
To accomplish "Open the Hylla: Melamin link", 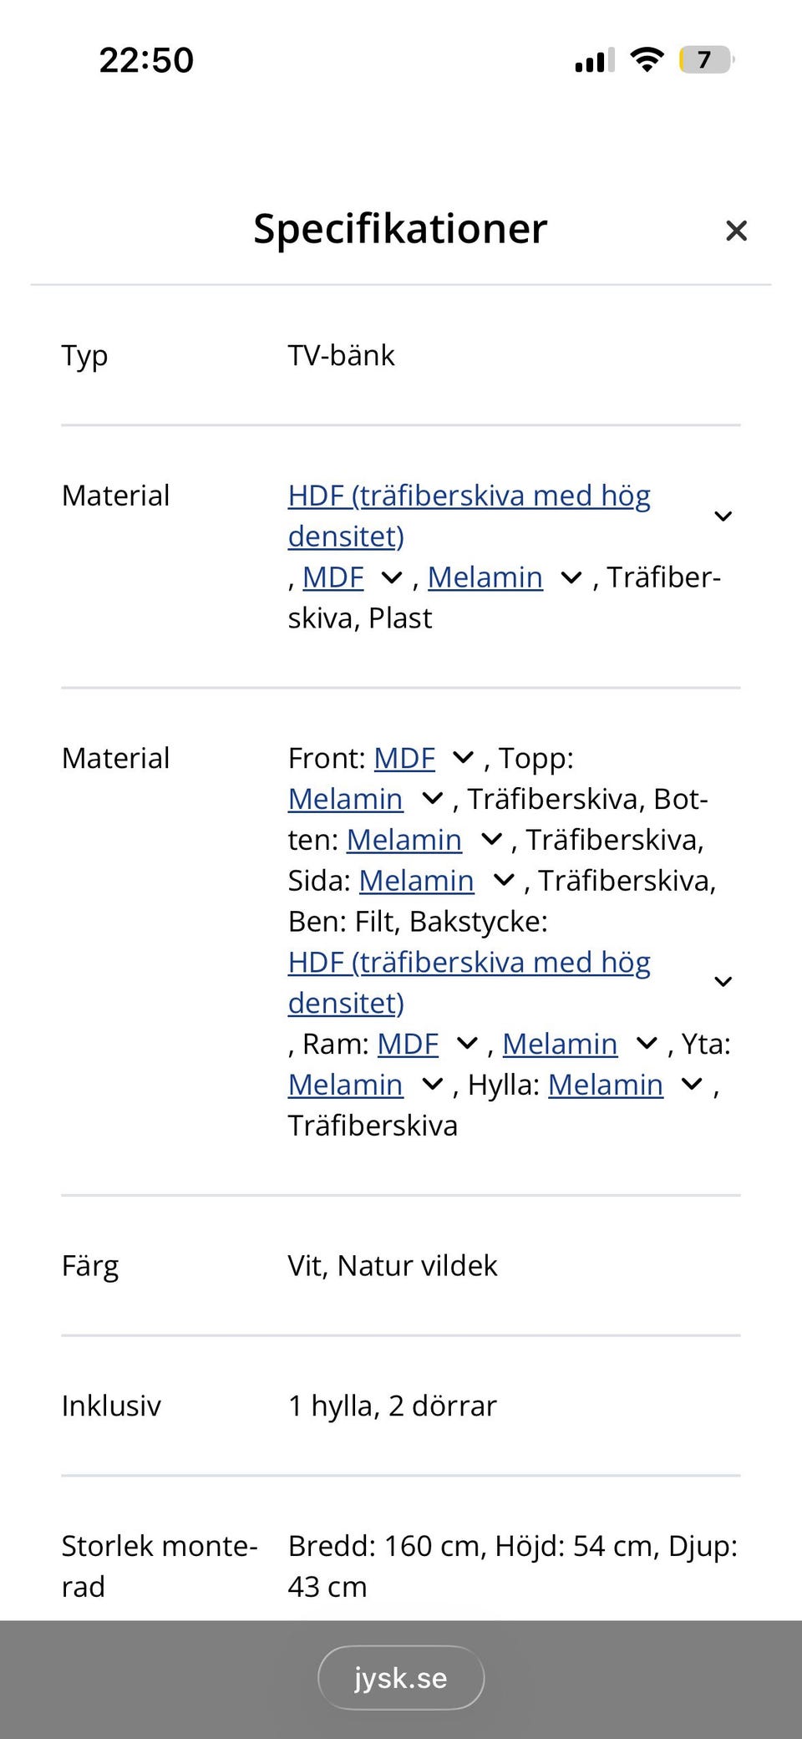I will click(x=605, y=1086).
